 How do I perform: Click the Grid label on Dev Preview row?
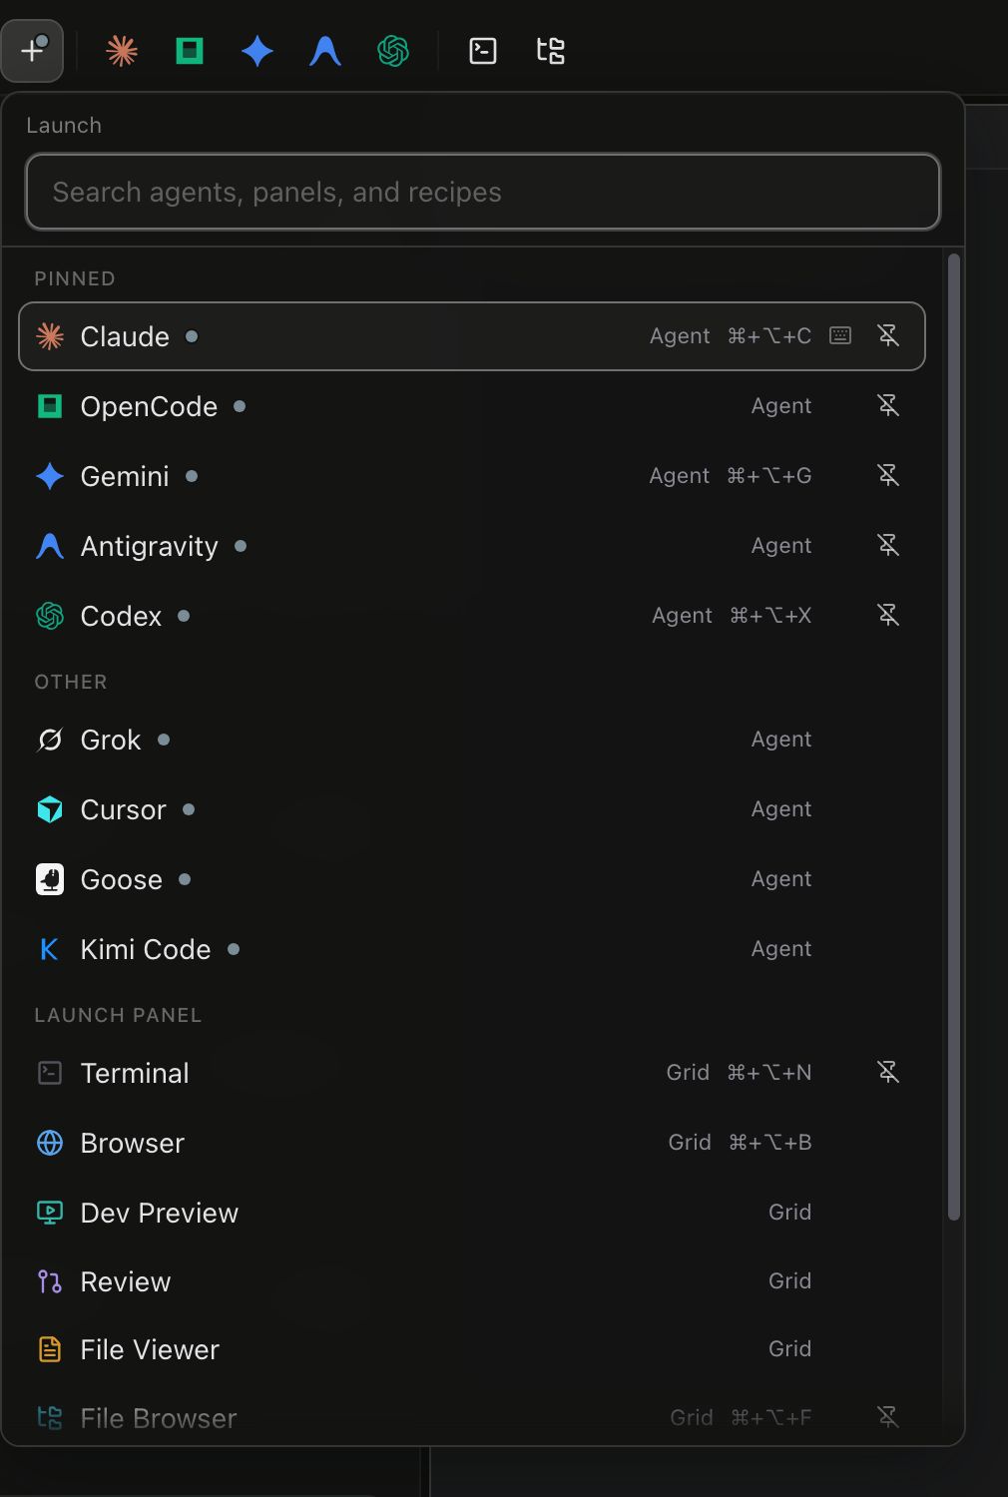point(789,1212)
